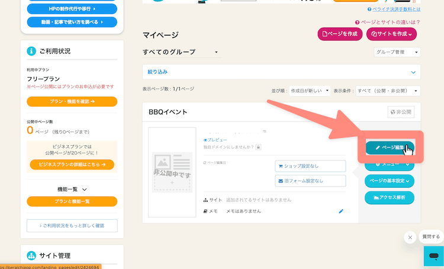Open the グループ管理 dropdown
Viewport: 444px width, 269px height.
click(x=397, y=52)
